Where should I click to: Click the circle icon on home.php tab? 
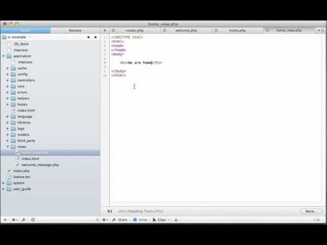216,31
